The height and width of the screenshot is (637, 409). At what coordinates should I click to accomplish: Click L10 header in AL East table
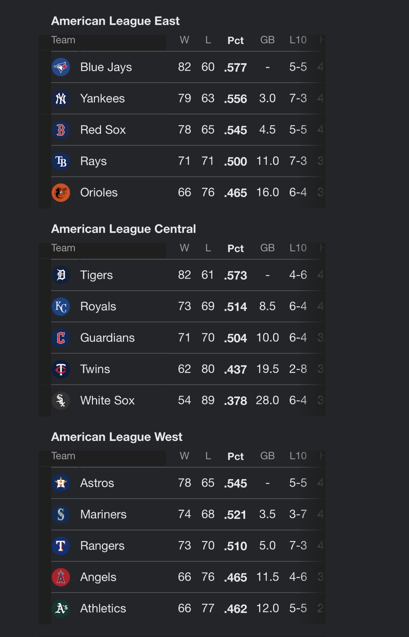pos(298,40)
